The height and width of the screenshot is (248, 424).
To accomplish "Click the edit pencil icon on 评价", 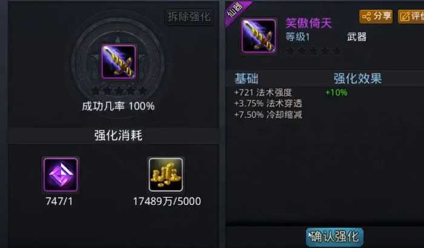I will click(x=405, y=16).
